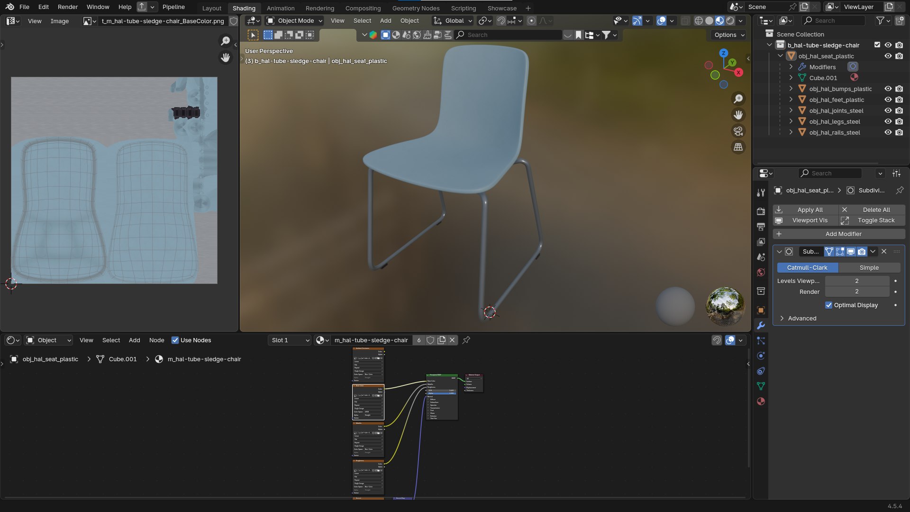Open the Physics properties tab
Screen dimensions: 910x512
coord(761,356)
